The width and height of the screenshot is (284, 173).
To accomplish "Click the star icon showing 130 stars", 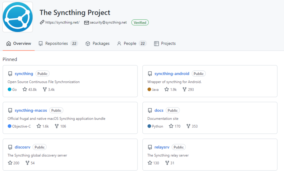I will pyautogui.click(x=150, y=163).
